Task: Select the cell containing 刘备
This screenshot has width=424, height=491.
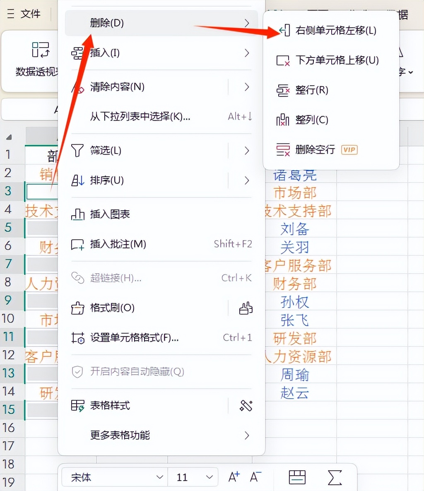Action: point(295,229)
